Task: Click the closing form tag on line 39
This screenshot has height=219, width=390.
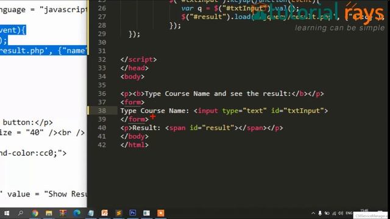Action: [x=134, y=119]
